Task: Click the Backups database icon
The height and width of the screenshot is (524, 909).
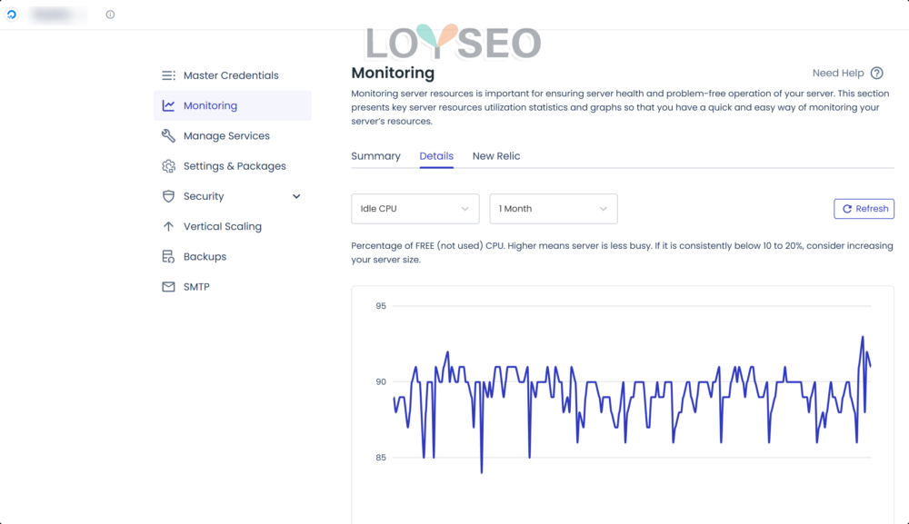Action: coord(168,257)
